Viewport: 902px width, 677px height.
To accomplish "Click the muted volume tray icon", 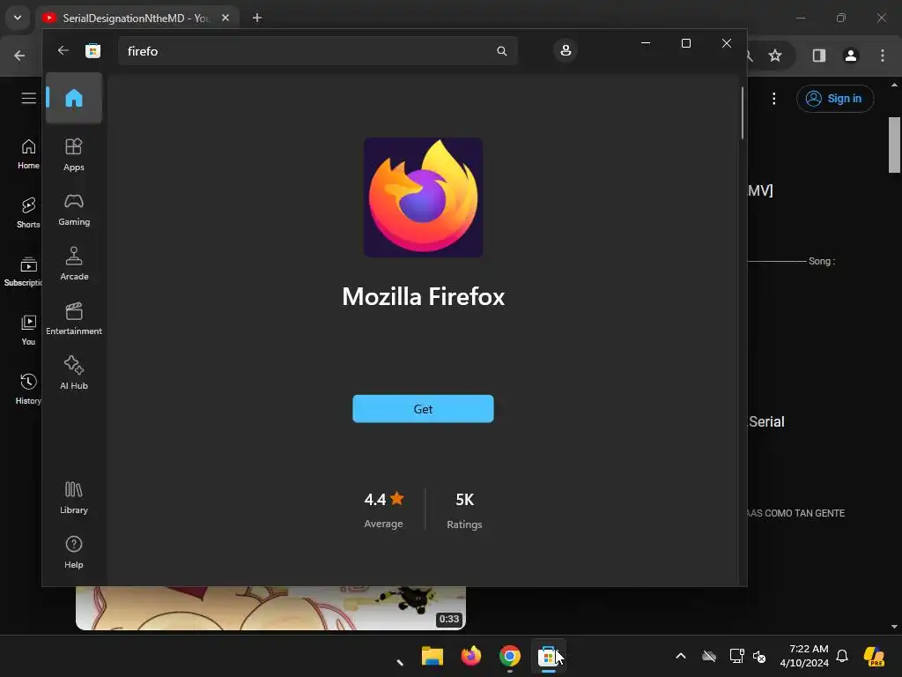I will 760,656.
